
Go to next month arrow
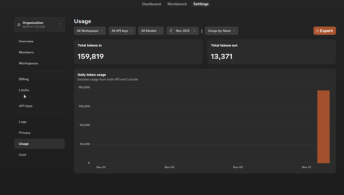pos(194,31)
